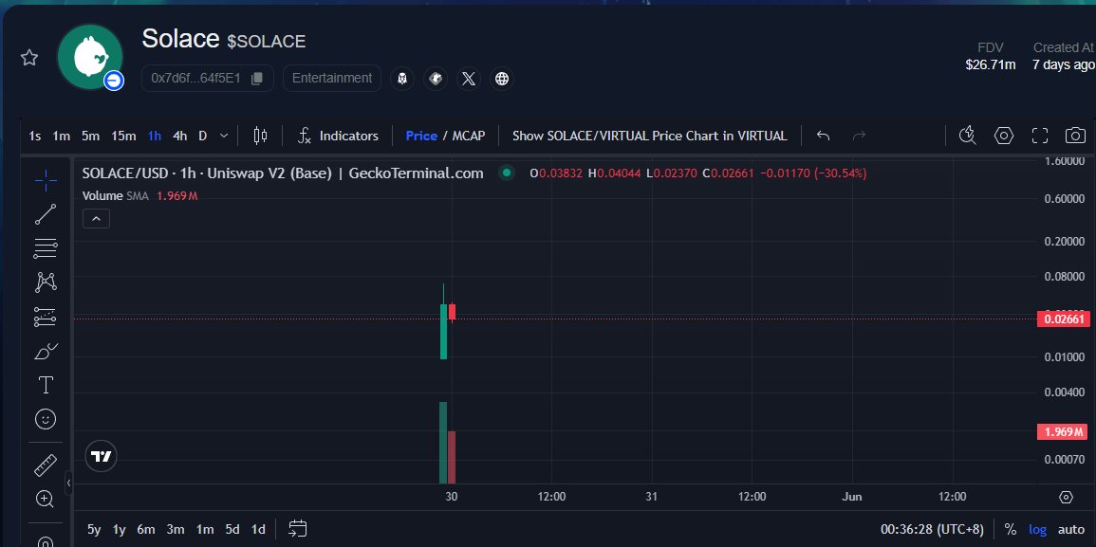Set the interval to 15m
This screenshot has width=1096, height=547.
[123, 136]
